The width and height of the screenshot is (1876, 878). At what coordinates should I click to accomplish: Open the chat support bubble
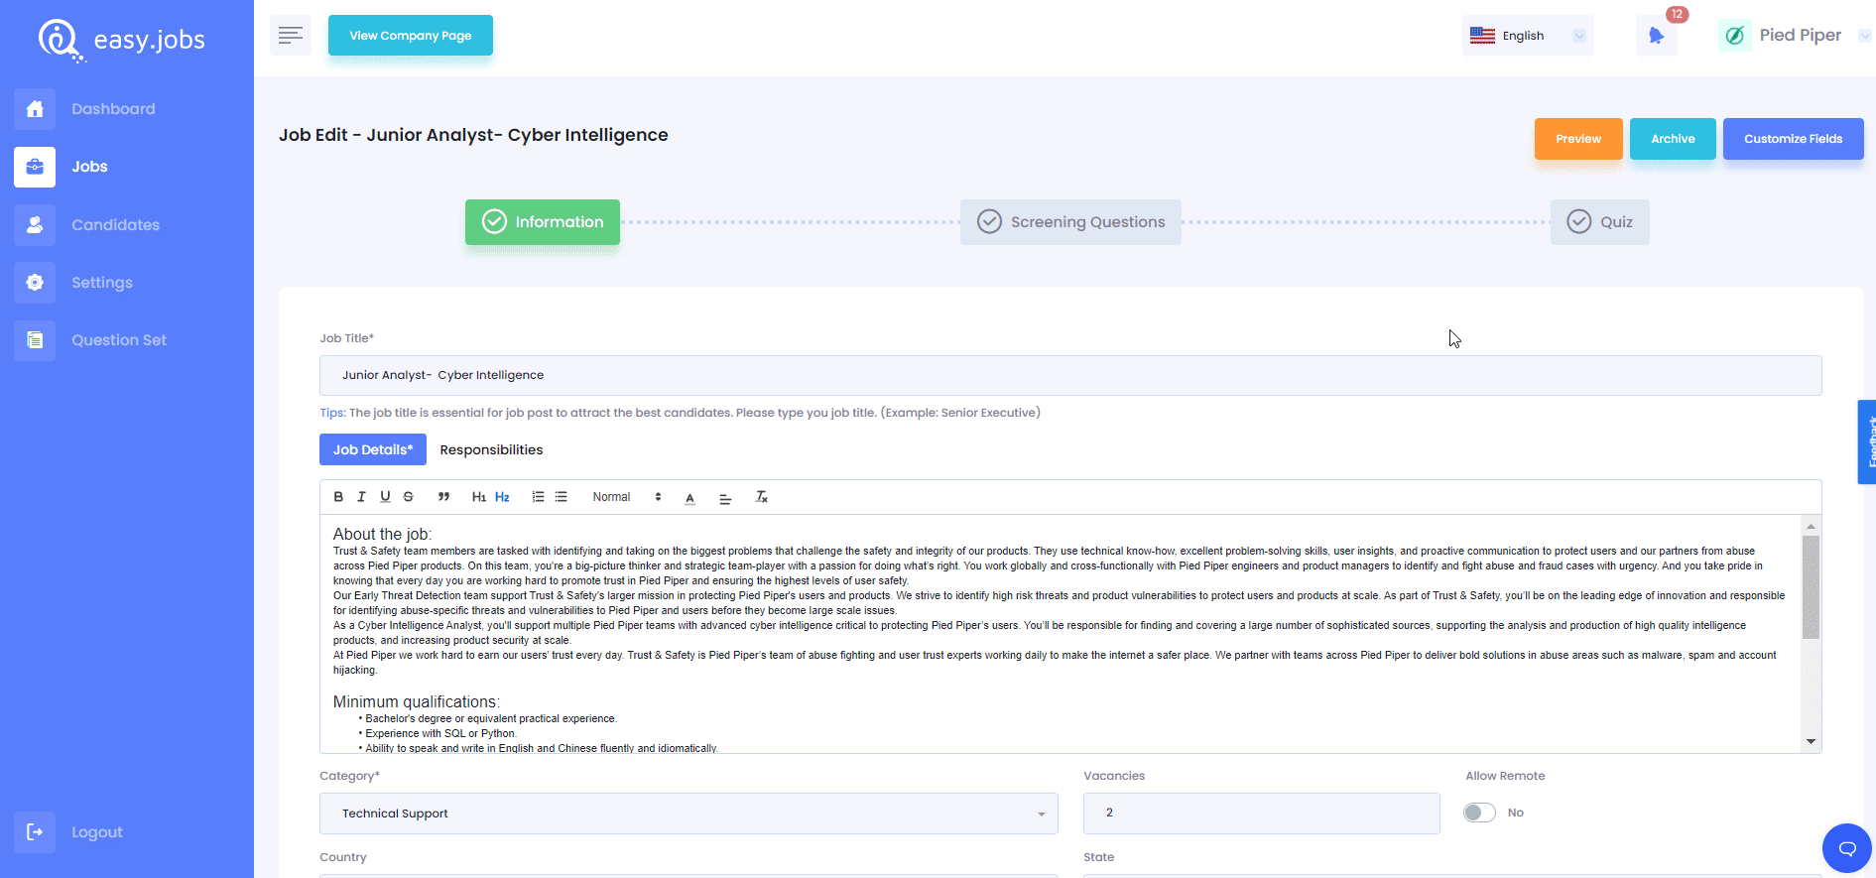pyautogui.click(x=1847, y=848)
